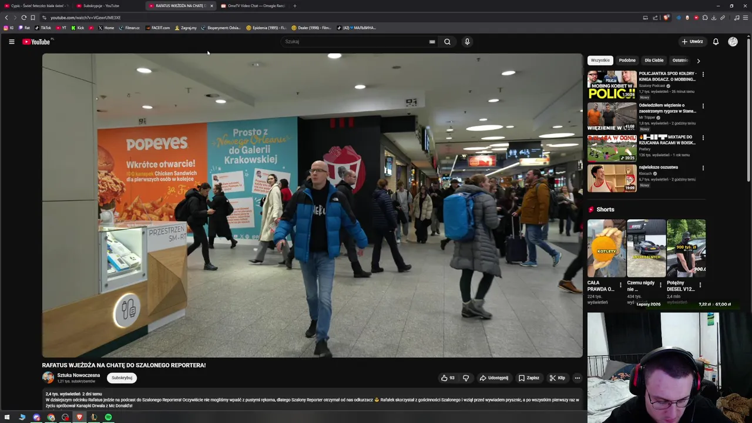The width and height of the screenshot is (752, 423).
Task: Like the video with thumbs up
Action: (448, 378)
